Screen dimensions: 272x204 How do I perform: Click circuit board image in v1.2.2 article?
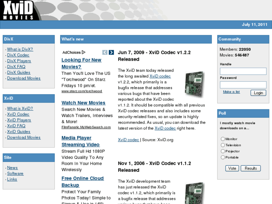pos(194,84)
